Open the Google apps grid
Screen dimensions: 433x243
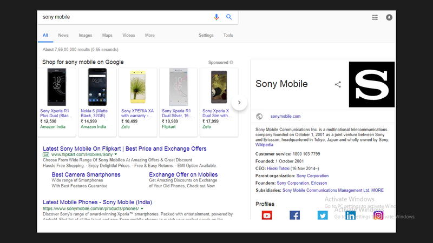coord(375,17)
